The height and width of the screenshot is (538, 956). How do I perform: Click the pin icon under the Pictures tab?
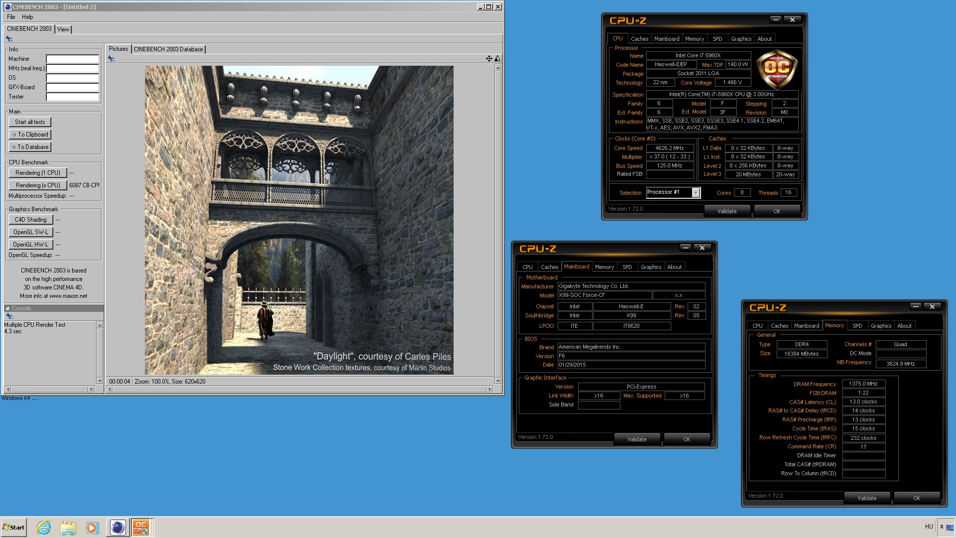coord(111,59)
